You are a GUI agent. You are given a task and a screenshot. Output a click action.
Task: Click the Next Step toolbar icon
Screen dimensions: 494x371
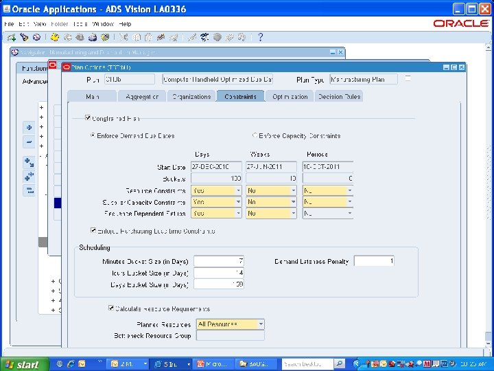pos(67,38)
